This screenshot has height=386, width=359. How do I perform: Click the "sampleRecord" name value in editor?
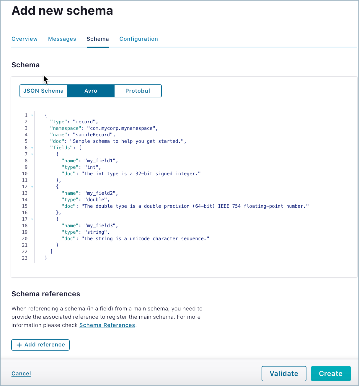[93, 135]
